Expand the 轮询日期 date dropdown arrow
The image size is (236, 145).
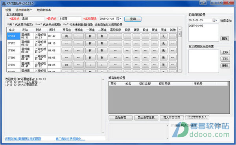click(x=217, y=20)
